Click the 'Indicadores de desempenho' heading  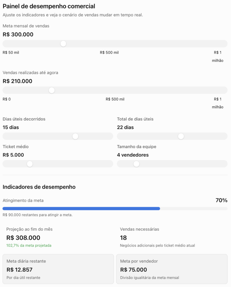click(x=39, y=187)
